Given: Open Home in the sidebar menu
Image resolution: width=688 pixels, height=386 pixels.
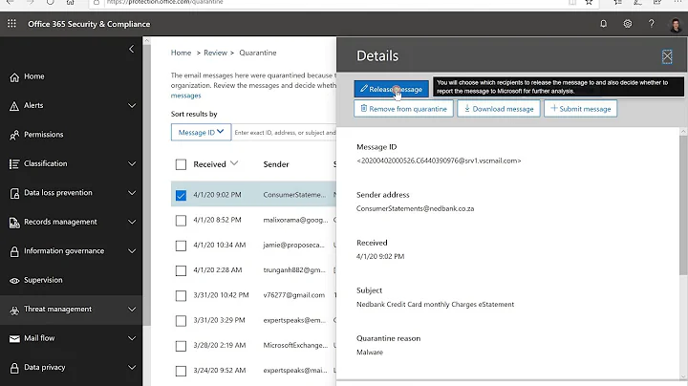Looking at the screenshot, I should click(x=34, y=76).
